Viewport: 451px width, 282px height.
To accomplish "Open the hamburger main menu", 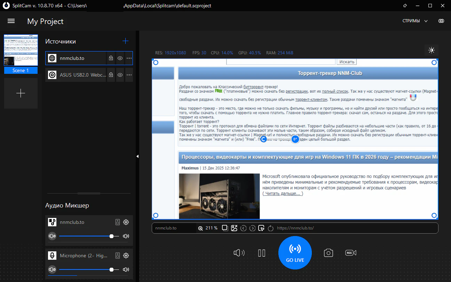I will (11, 21).
